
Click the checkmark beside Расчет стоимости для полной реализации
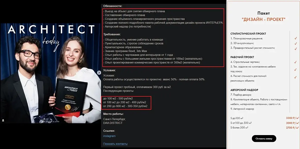(x=296, y=77)
